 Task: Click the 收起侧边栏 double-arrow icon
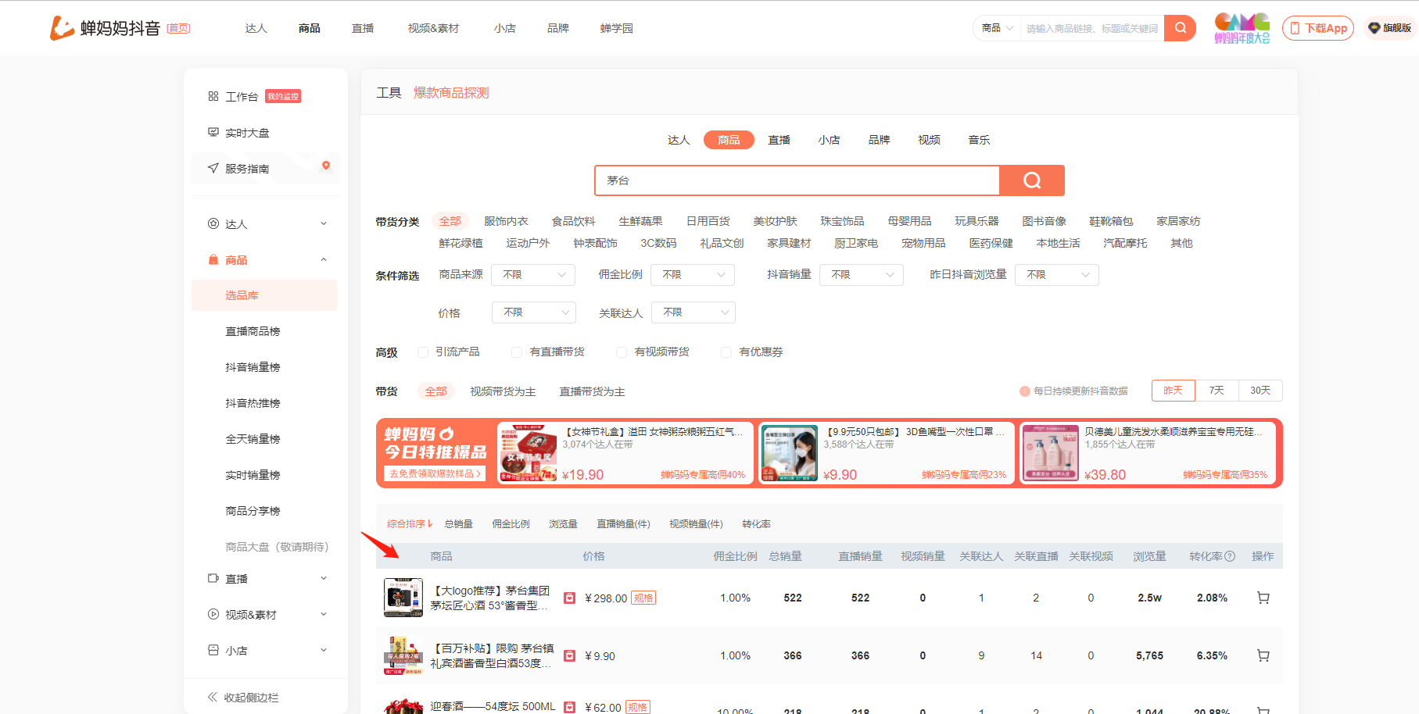[x=212, y=698]
